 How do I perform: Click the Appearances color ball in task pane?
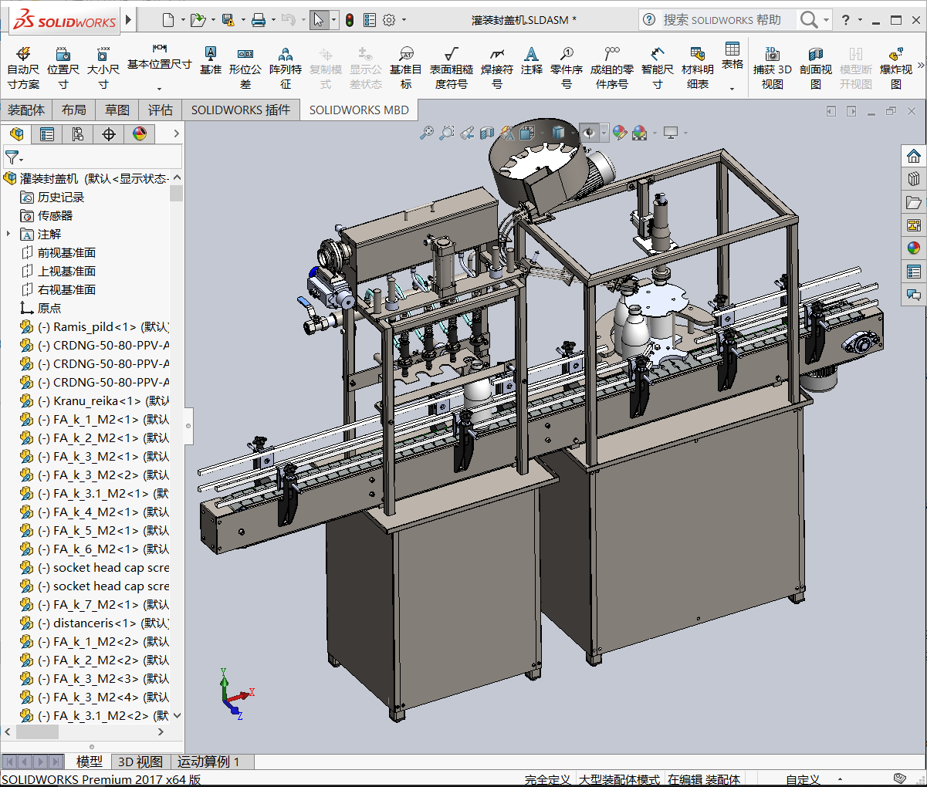(914, 248)
